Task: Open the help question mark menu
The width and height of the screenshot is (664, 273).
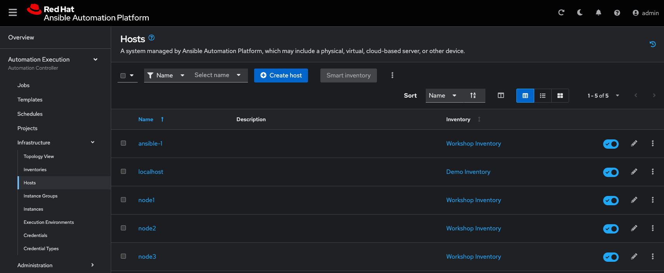Action: pos(617,13)
